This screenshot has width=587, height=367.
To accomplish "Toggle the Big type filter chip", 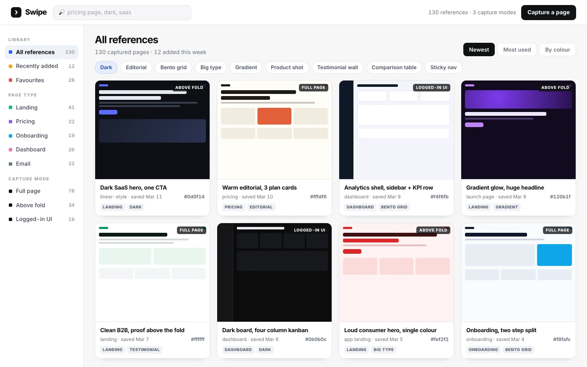I will point(211,68).
